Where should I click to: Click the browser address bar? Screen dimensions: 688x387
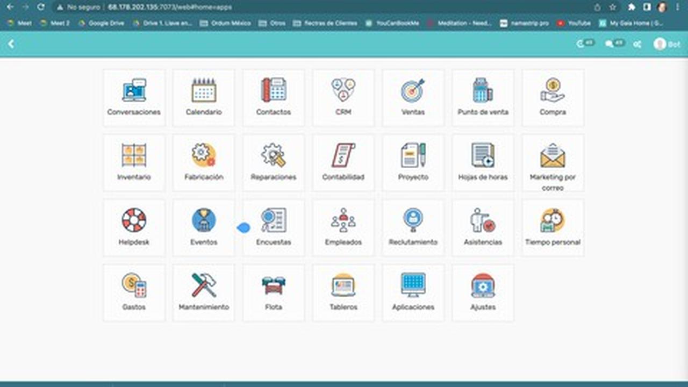[x=322, y=8]
